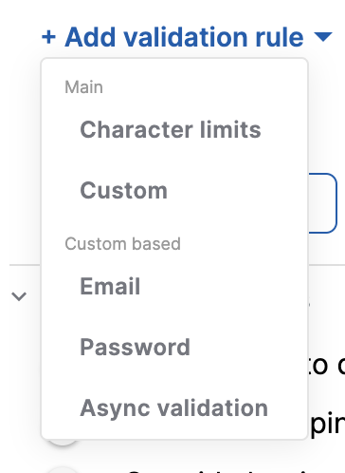The height and width of the screenshot is (473, 345).
Task: Click the blue-outlined field behind the menu
Action: pyautogui.click(x=322, y=203)
